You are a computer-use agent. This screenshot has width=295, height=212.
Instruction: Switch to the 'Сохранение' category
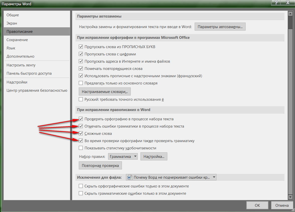click(17, 40)
